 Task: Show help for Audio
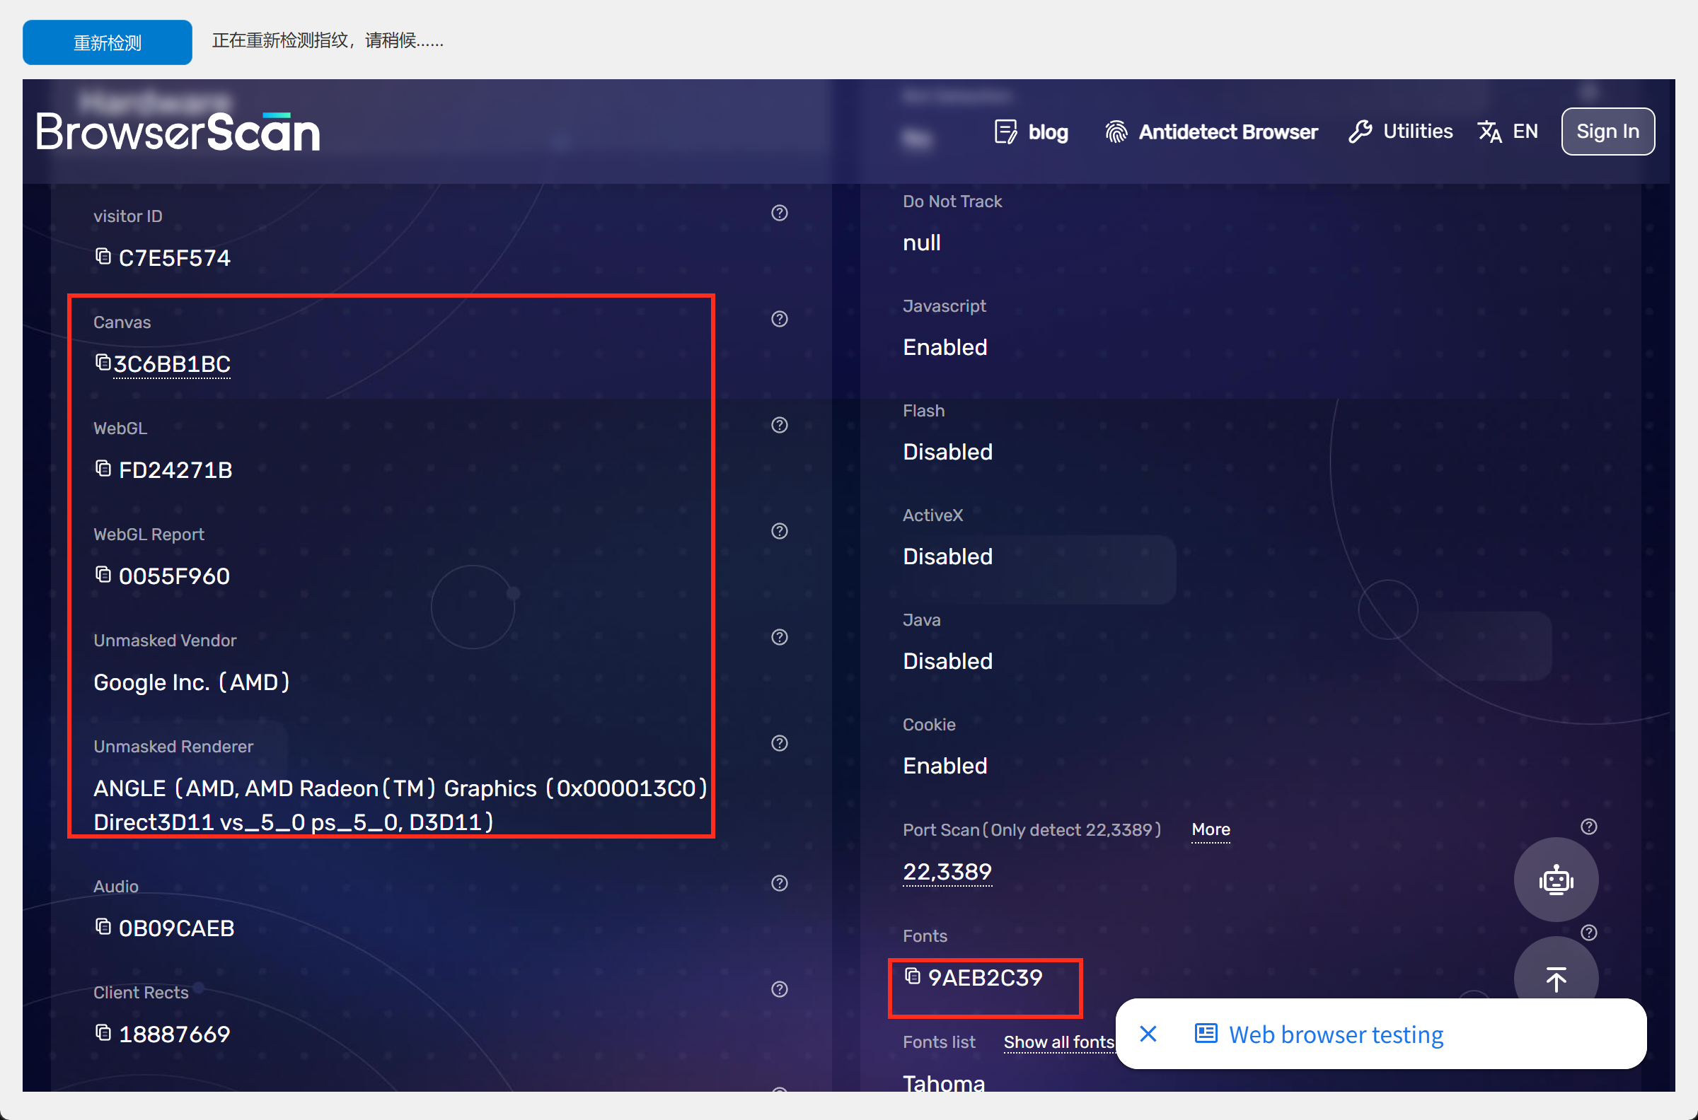click(780, 884)
